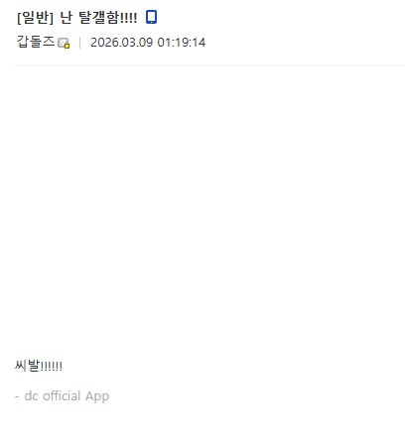Select the post time 01:19:14
Image resolution: width=405 pixels, height=438 pixels.
click(182, 43)
